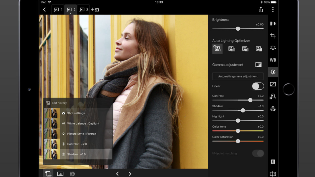Go to next image arrow
Image resolution: width=315 pixels, height=177 pixels.
click(x=130, y=173)
